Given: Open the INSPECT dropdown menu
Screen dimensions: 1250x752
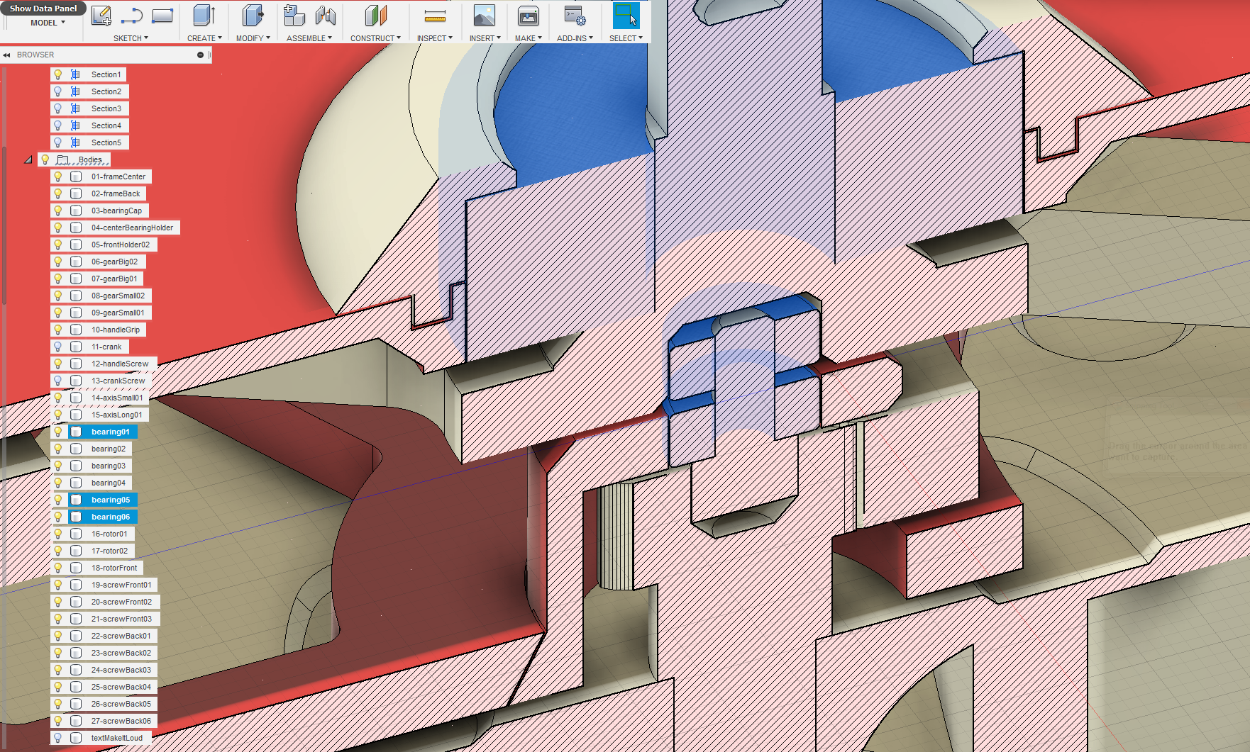Looking at the screenshot, I should (434, 38).
